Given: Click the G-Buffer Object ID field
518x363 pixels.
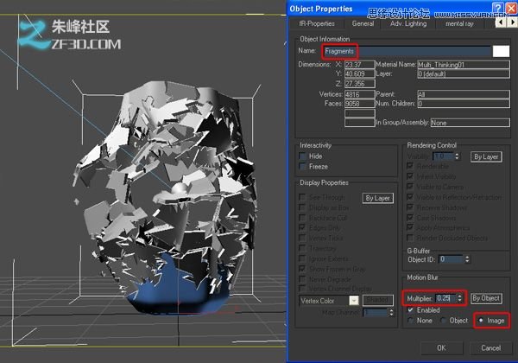Looking at the screenshot, I should [x=452, y=259].
